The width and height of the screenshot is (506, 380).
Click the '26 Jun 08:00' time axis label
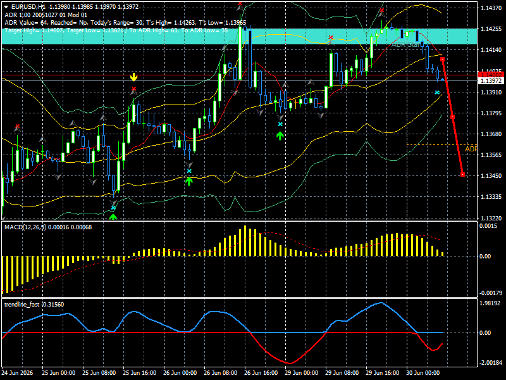point(221,372)
